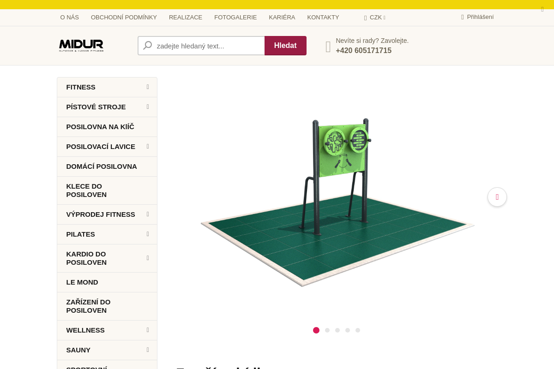
Task: Select the third carousel dot
Action: pyautogui.click(x=337, y=330)
